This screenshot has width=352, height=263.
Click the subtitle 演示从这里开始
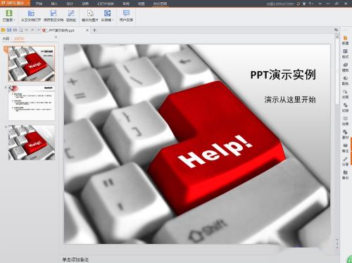(290, 100)
